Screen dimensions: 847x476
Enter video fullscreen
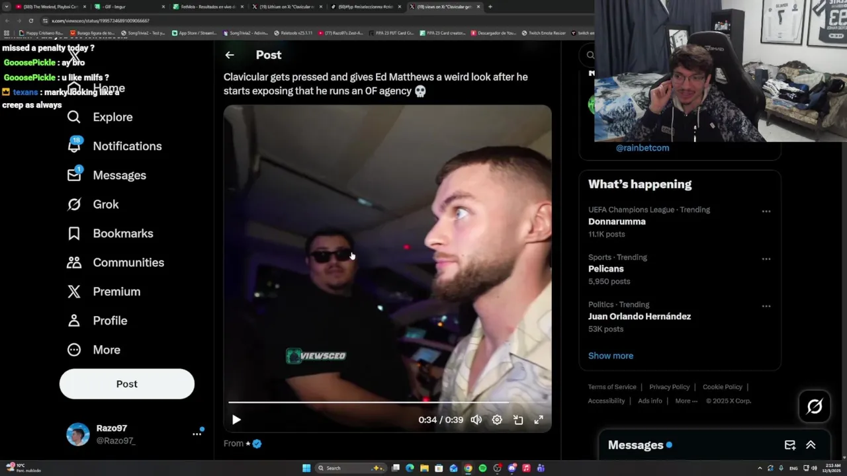click(539, 420)
